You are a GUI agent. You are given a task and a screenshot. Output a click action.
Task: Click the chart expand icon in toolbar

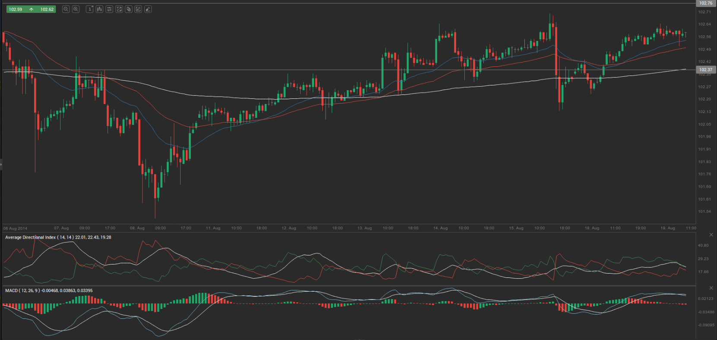[x=119, y=9]
